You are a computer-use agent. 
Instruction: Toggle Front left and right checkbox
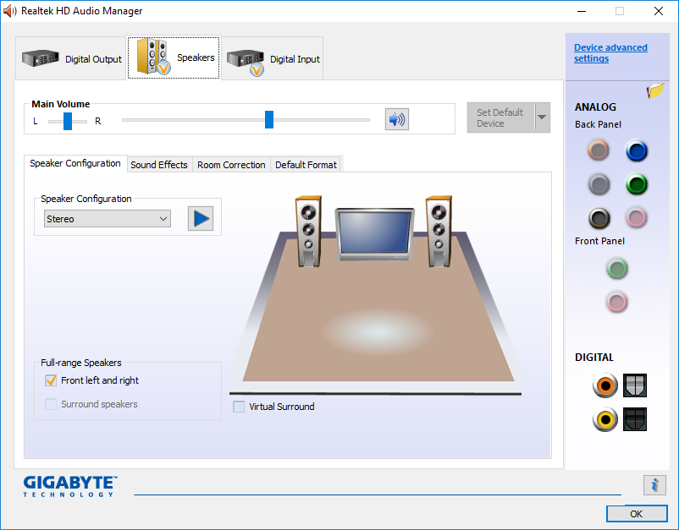click(51, 380)
